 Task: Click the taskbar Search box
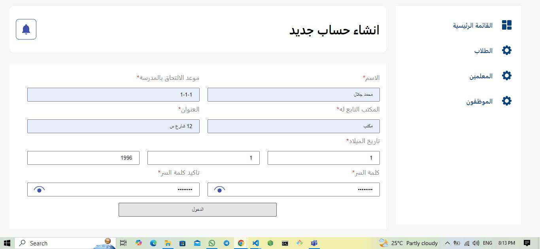(65, 243)
